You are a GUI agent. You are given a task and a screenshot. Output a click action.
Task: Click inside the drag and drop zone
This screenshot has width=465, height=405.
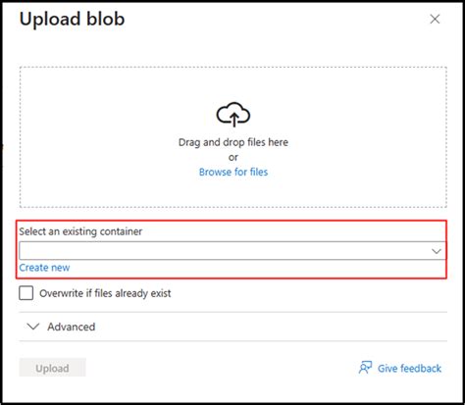[x=232, y=137]
